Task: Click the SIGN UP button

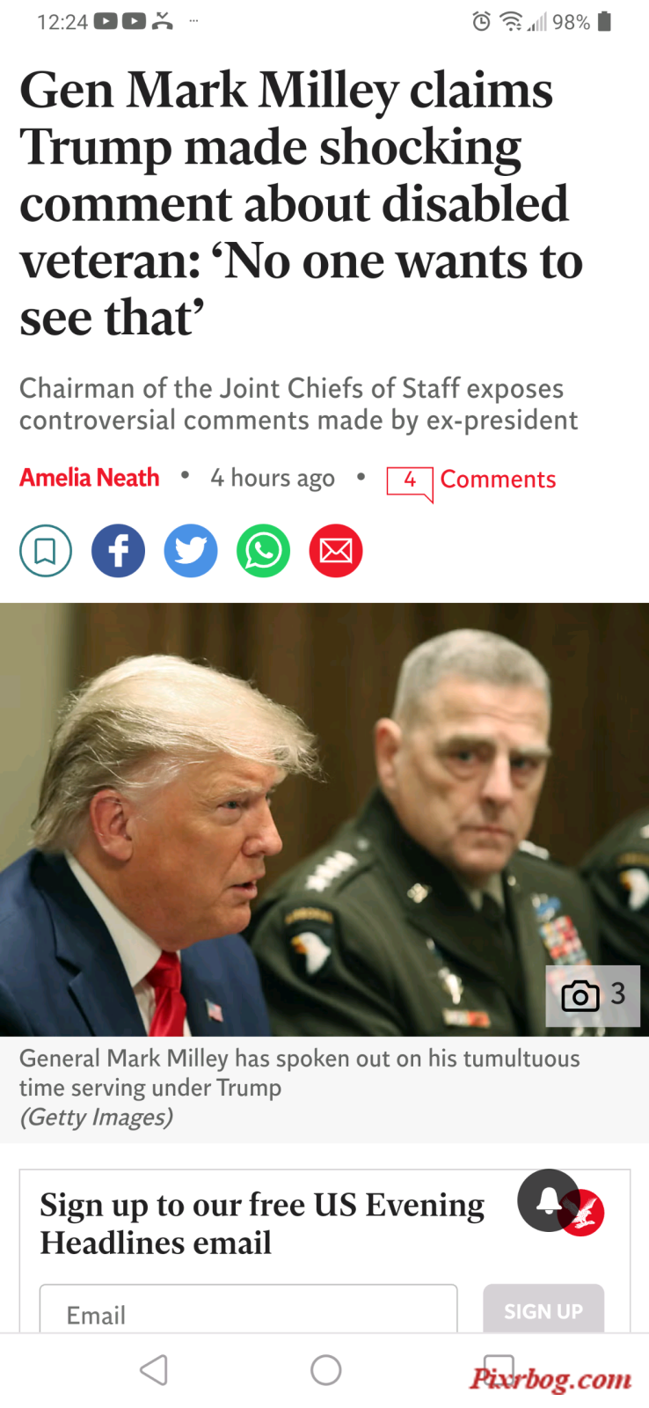Action: (x=543, y=1309)
